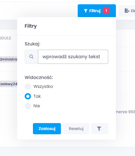Click the Filtry panel heading

click(x=31, y=26)
